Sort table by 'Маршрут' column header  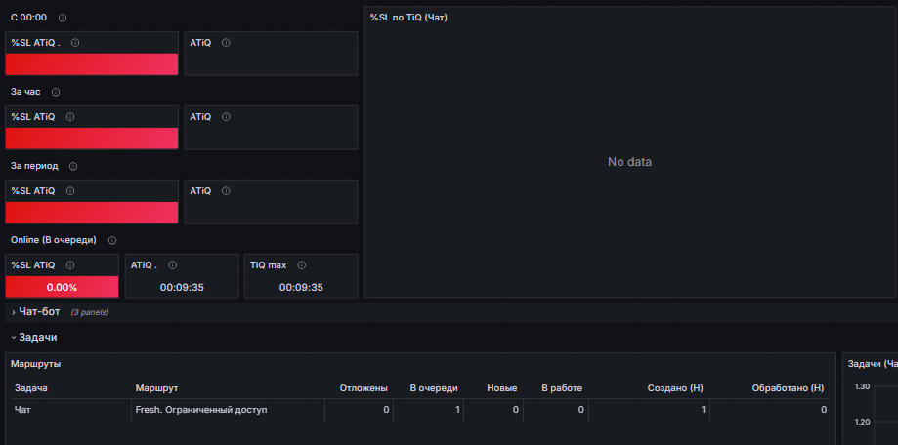156,388
